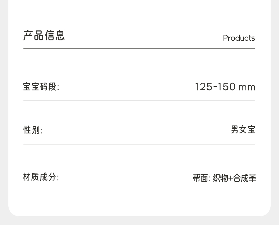Image resolution: width=279 pixels, height=225 pixels.
Task: Click the dark divider under the heading
Action: pyautogui.click(x=139, y=48)
